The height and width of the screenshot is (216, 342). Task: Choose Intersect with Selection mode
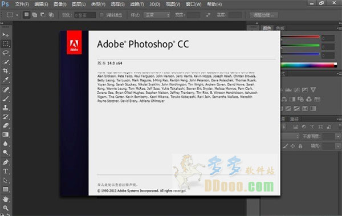[51, 15]
